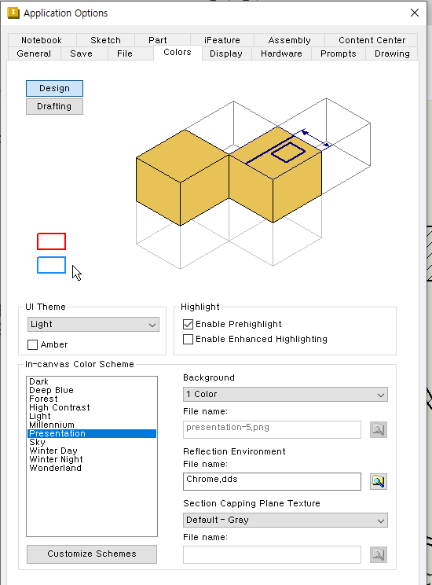Click the 3D color scheme preview

click(x=254, y=182)
